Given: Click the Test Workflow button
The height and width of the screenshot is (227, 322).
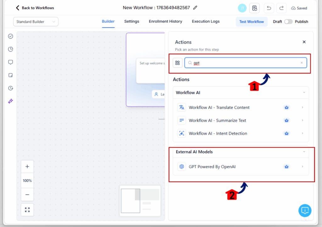Looking at the screenshot, I should [251, 21].
